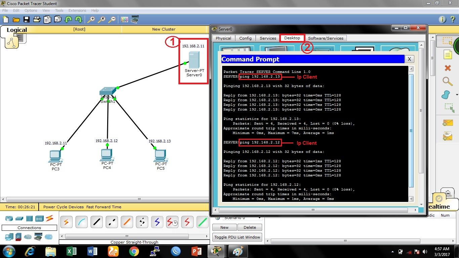Image resolution: width=459 pixels, height=258 pixels.
Task: Choose the WAN Emulation cloud category
Action: point(28,237)
